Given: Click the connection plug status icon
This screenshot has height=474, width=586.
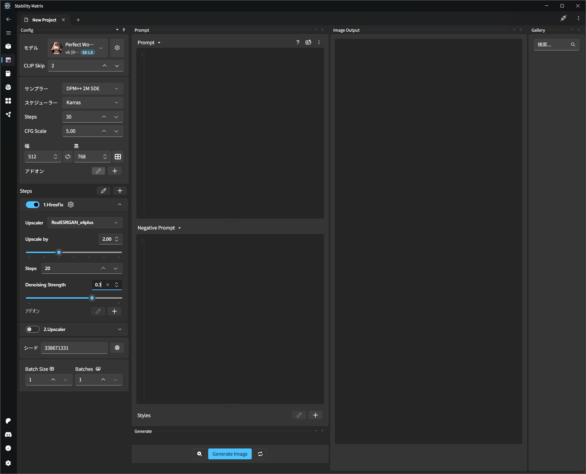Looking at the screenshot, I should [x=564, y=18].
